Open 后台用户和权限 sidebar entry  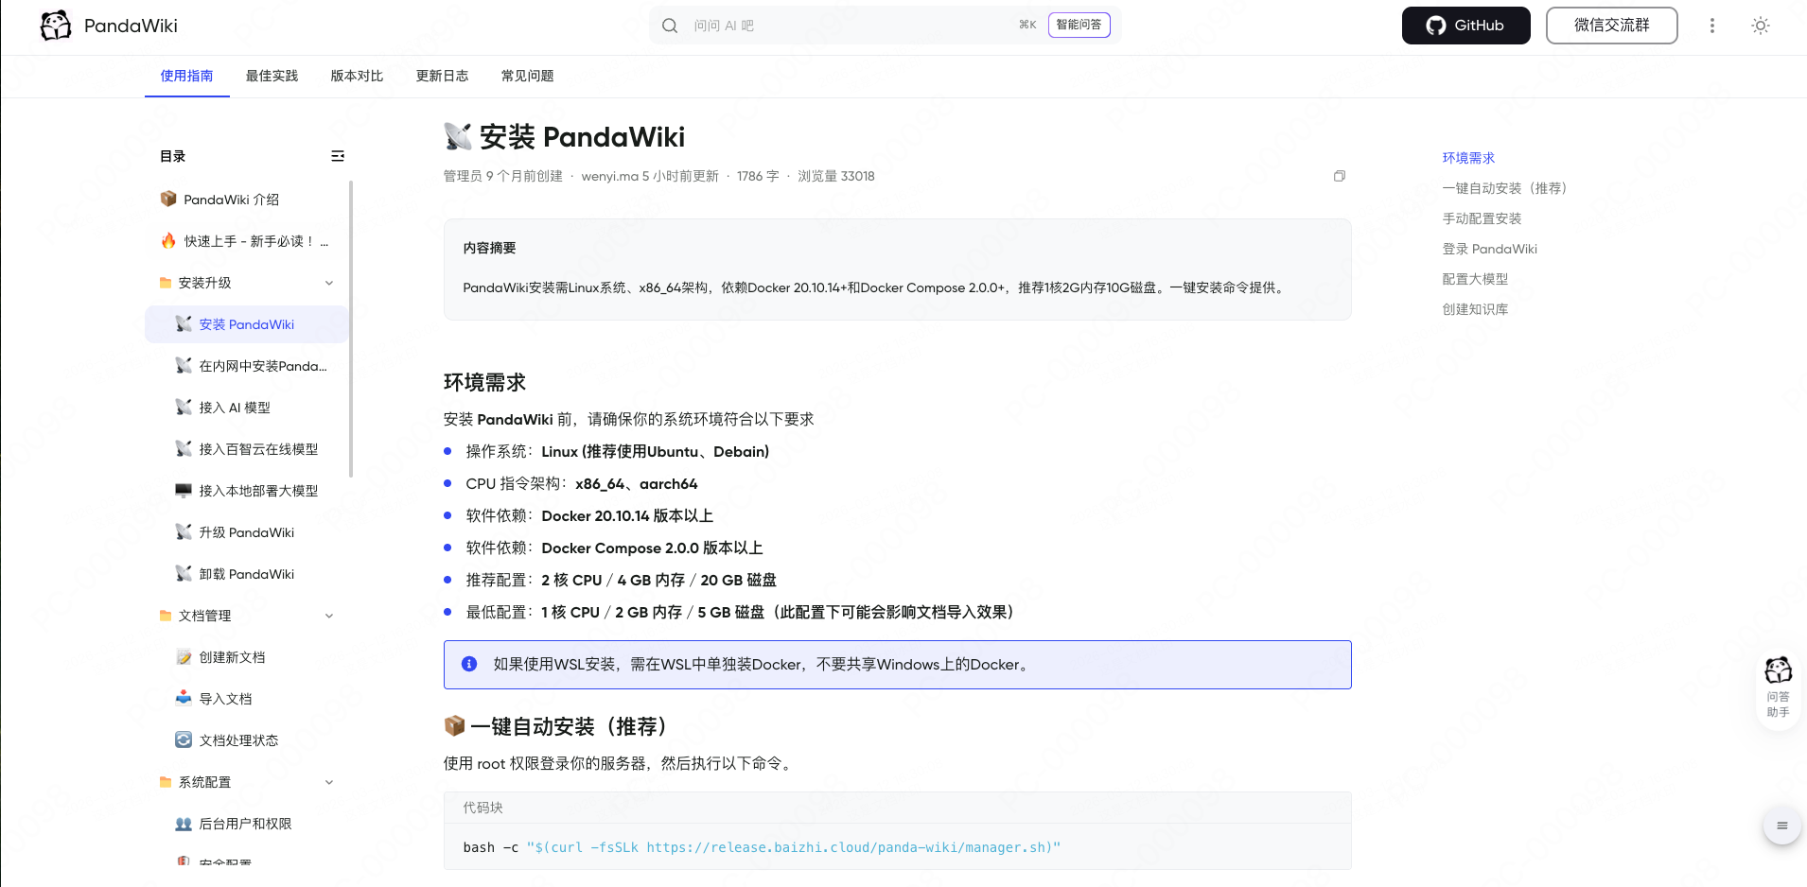[x=247, y=824]
